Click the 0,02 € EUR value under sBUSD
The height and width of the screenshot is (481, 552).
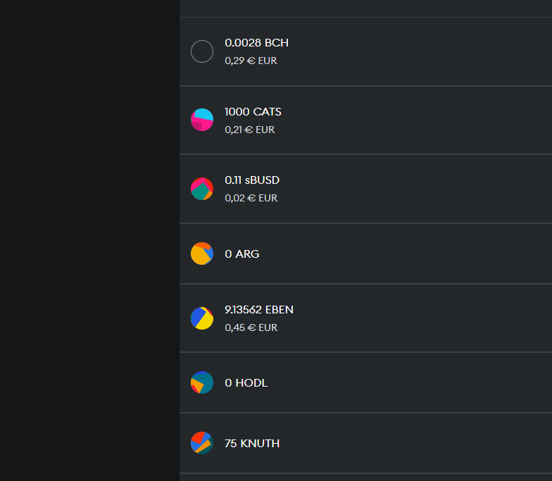click(251, 198)
